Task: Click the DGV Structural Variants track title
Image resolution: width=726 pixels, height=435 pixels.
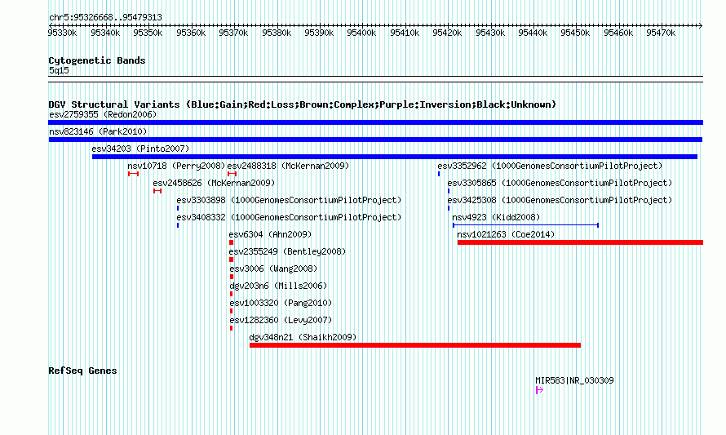Action: (x=303, y=104)
